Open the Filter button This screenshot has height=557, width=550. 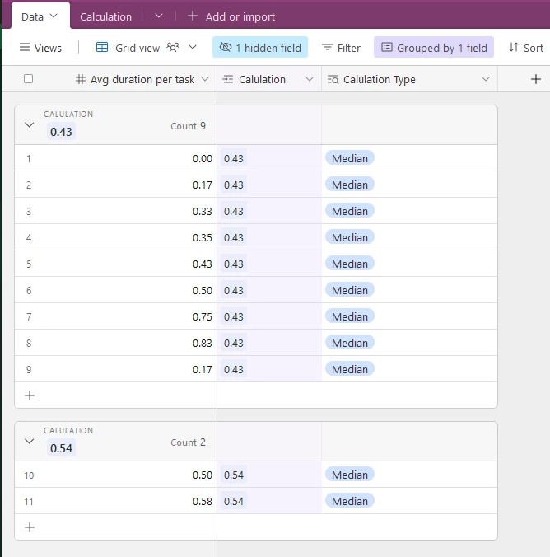(x=341, y=48)
